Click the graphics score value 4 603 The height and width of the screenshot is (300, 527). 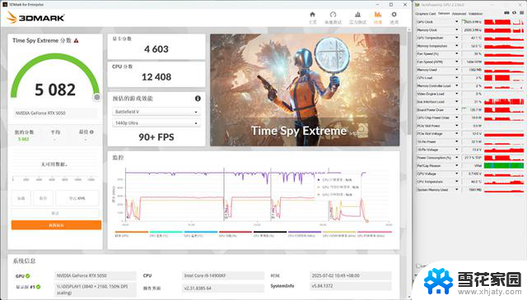tap(156, 49)
